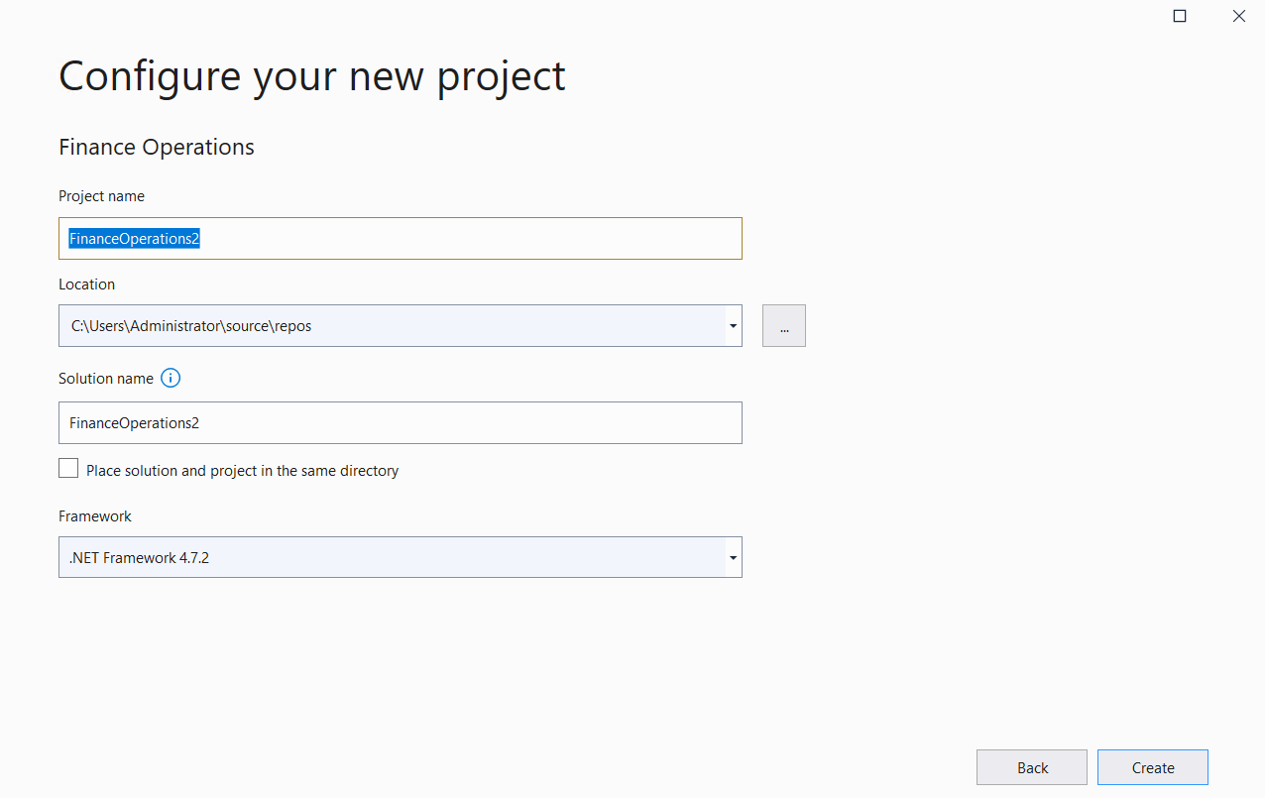Close the Configure your new project dialog
This screenshot has width=1265, height=798.
coord(1239,16)
